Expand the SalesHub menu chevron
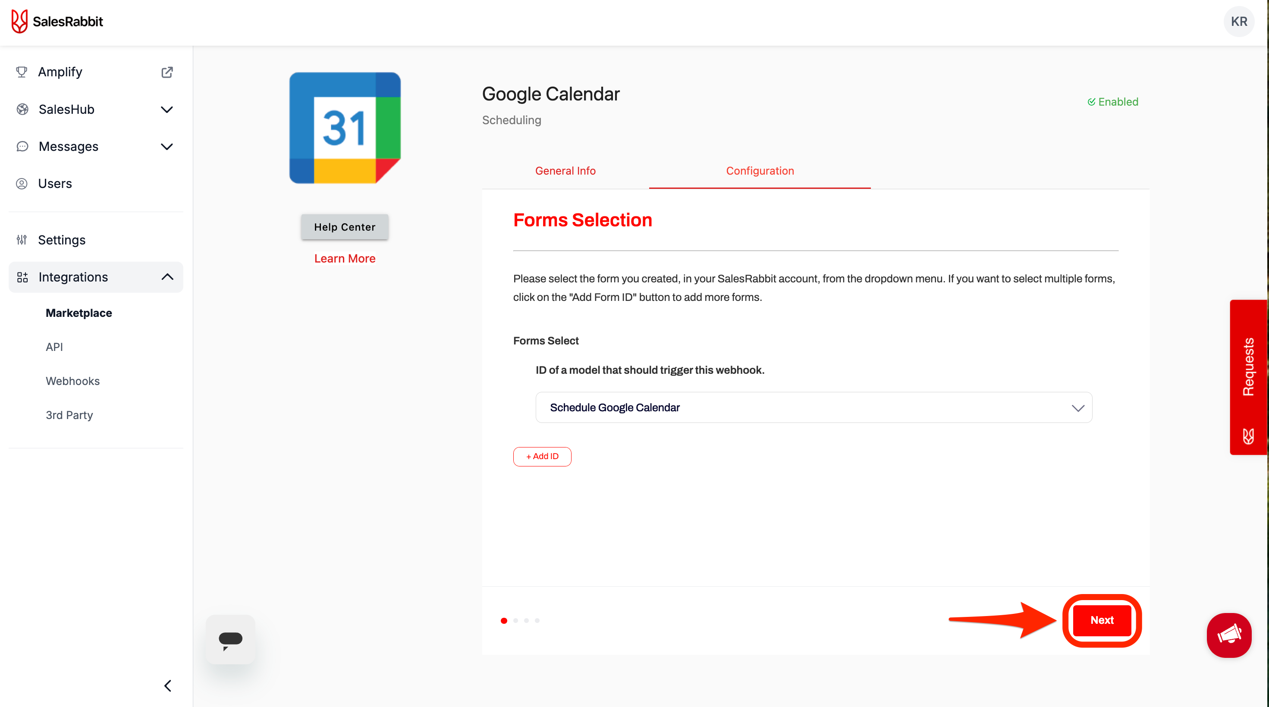1269x707 pixels. [167, 109]
